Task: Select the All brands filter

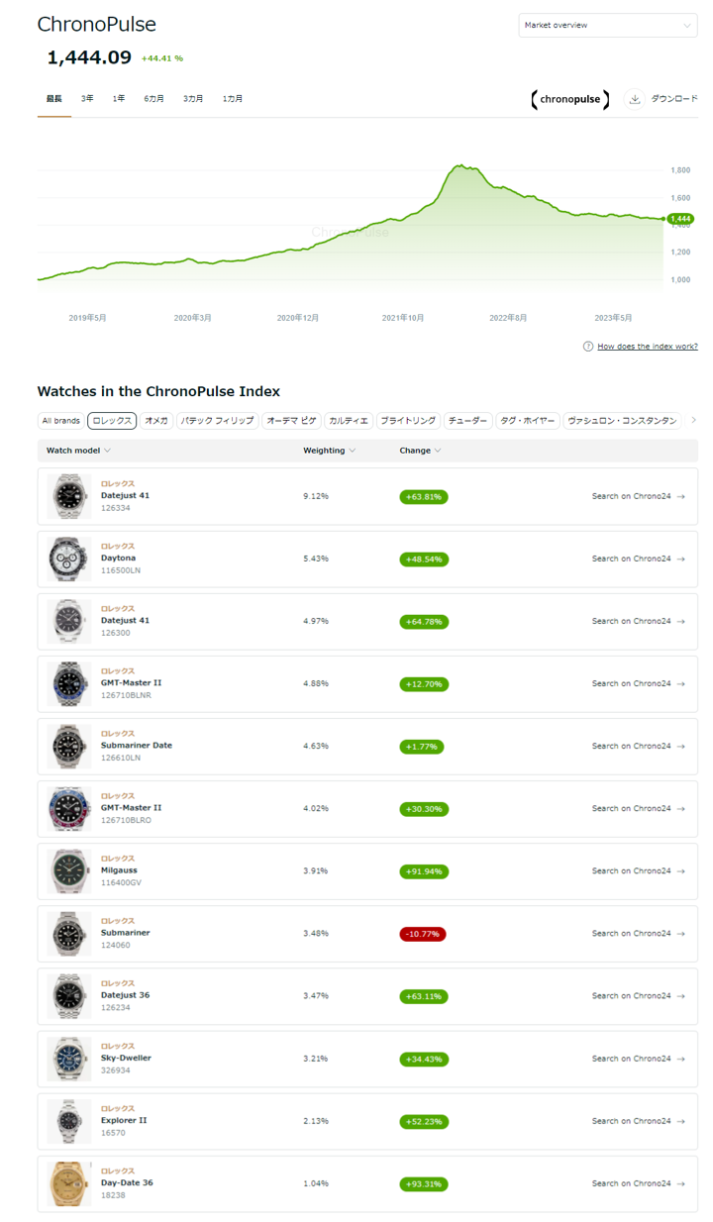Action: (60, 421)
